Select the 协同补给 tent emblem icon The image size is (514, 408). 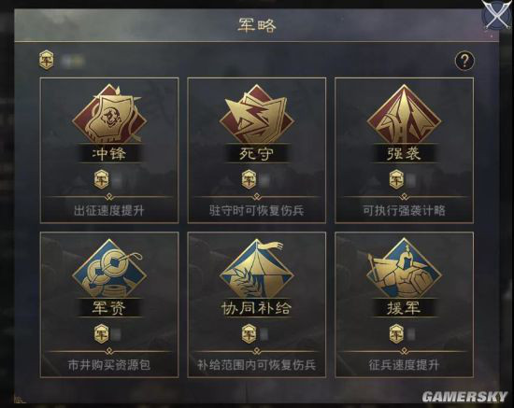(256, 269)
